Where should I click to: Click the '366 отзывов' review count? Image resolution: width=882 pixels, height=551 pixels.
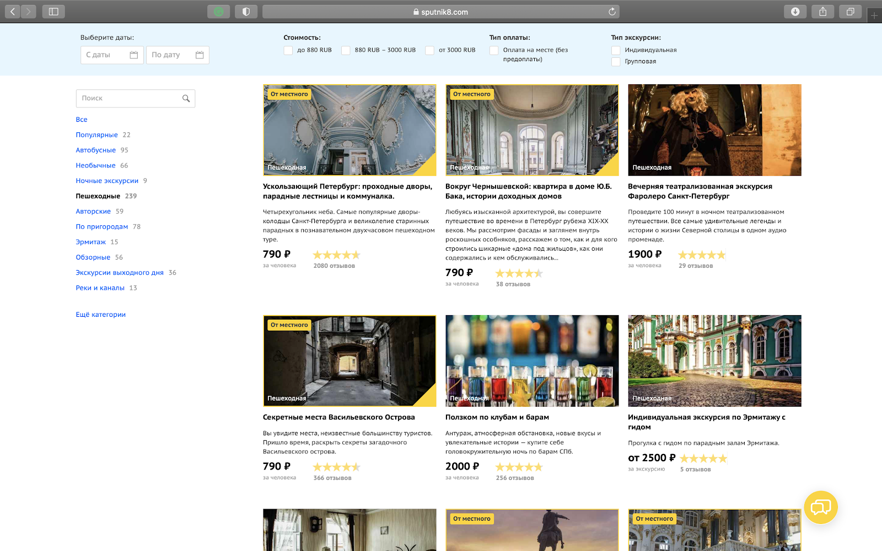[x=332, y=478]
